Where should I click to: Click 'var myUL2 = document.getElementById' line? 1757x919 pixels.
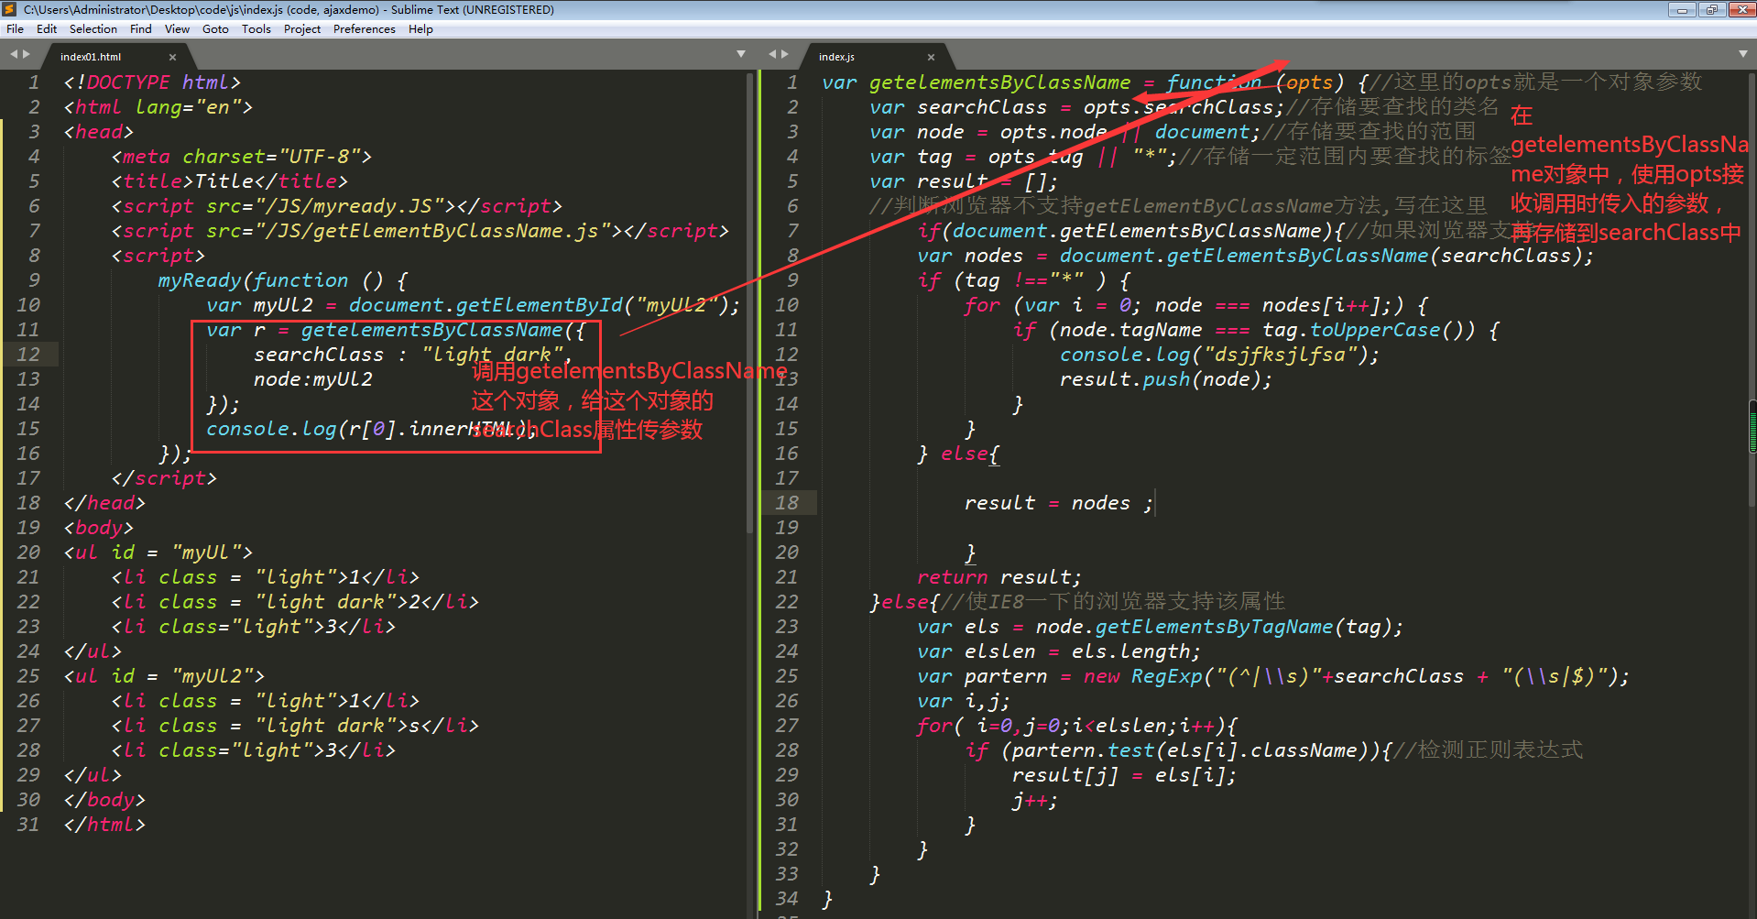pyautogui.click(x=473, y=305)
